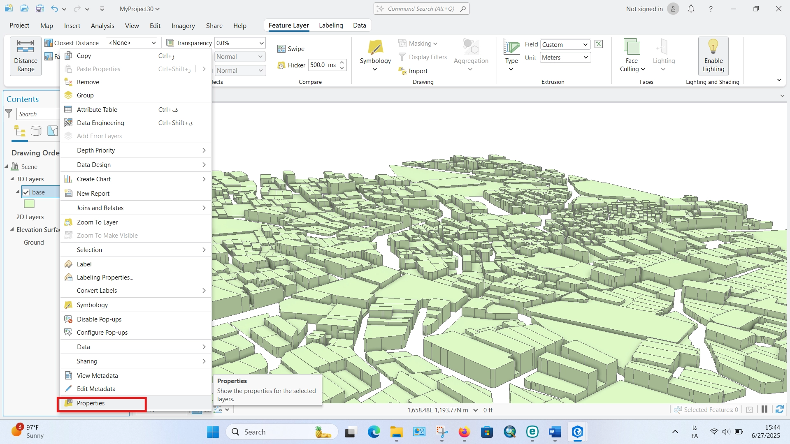Choose Copy in the context menu
Screen dimensions: 790x444
[136, 56]
